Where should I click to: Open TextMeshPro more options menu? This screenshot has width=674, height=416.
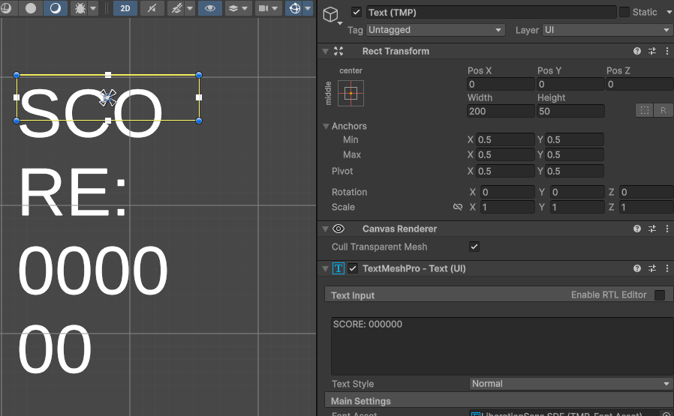tap(667, 269)
